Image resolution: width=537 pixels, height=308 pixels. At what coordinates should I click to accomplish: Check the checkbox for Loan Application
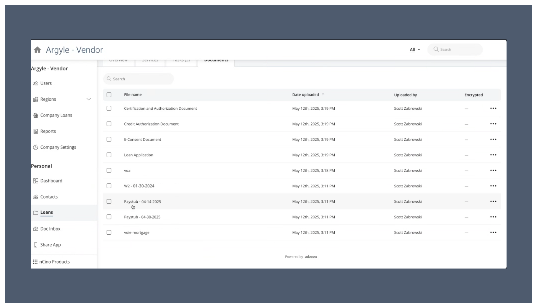[x=109, y=155]
